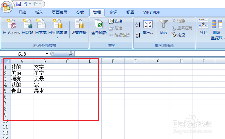The image size is (225, 139).
Task: Click inside the formula bar
Action: 150,54
